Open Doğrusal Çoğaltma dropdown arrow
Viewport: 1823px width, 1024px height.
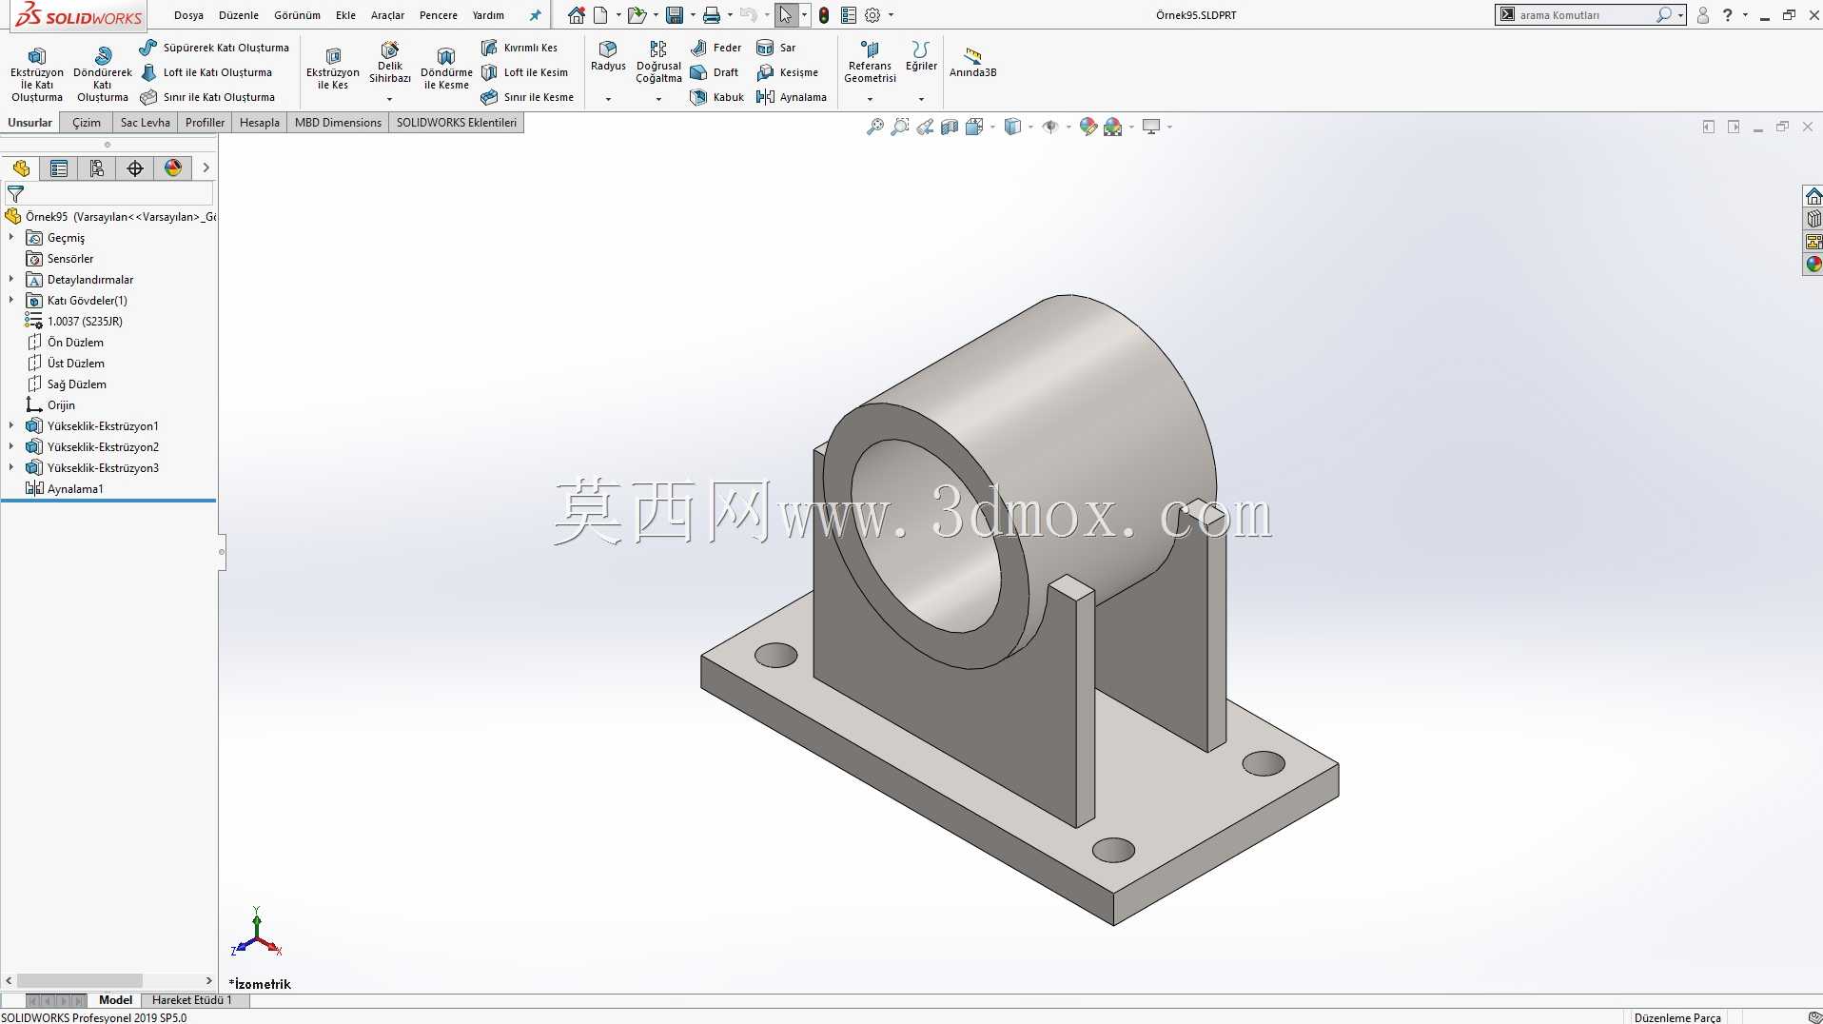tap(658, 99)
